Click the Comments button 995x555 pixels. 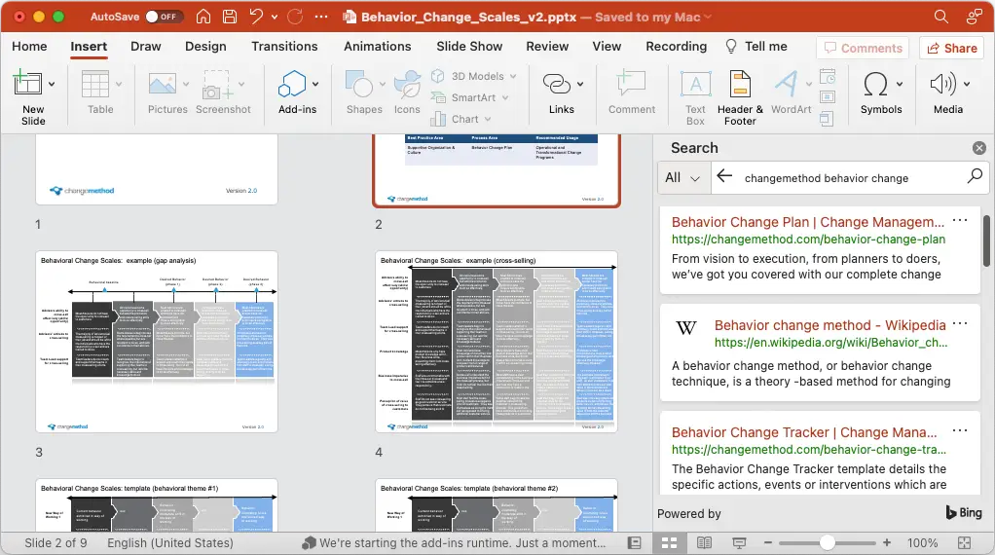pyautogui.click(x=863, y=49)
